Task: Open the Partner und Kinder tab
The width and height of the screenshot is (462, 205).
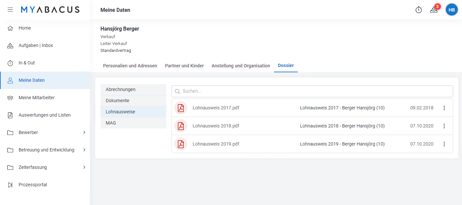Action: 184,66
